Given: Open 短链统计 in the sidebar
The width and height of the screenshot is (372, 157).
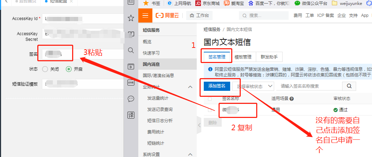Looking at the screenshot, I should click(156, 143).
